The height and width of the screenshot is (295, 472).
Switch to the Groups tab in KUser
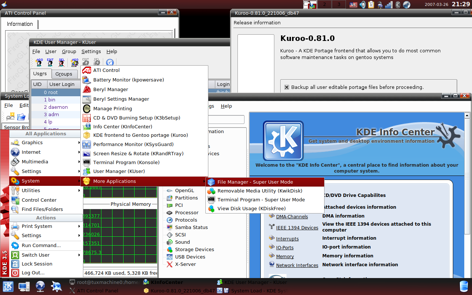(x=64, y=74)
